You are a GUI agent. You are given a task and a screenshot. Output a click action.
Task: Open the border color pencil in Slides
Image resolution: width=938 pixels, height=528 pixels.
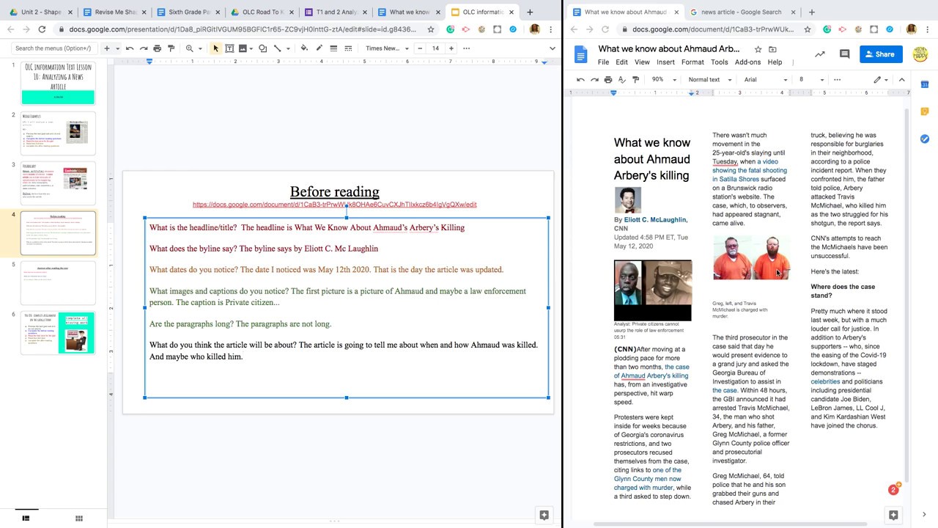[x=319, y=48]
